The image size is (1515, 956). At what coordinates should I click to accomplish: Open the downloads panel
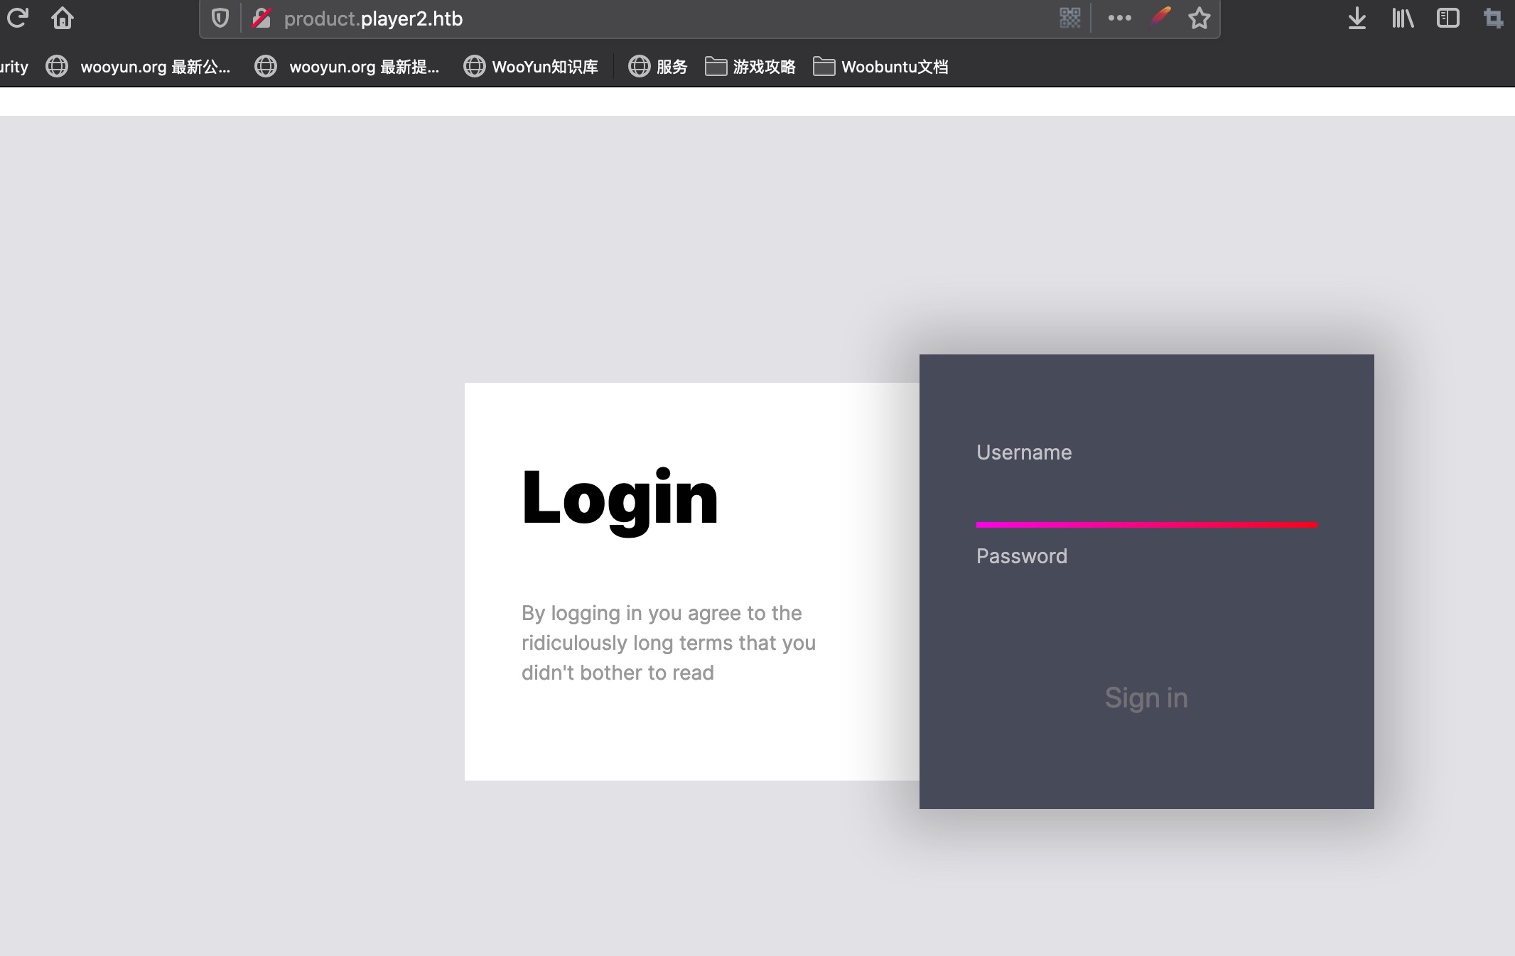[x=1357, y=18]
